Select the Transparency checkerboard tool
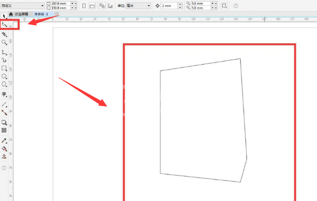This screenshot has width=317, height=201. click(x=4, y=130)
